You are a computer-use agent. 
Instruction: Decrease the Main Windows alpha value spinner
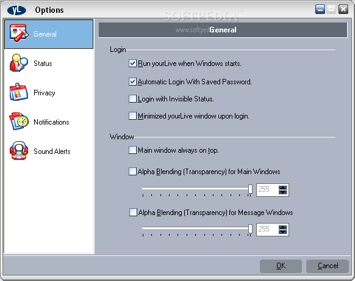point(283,192)
